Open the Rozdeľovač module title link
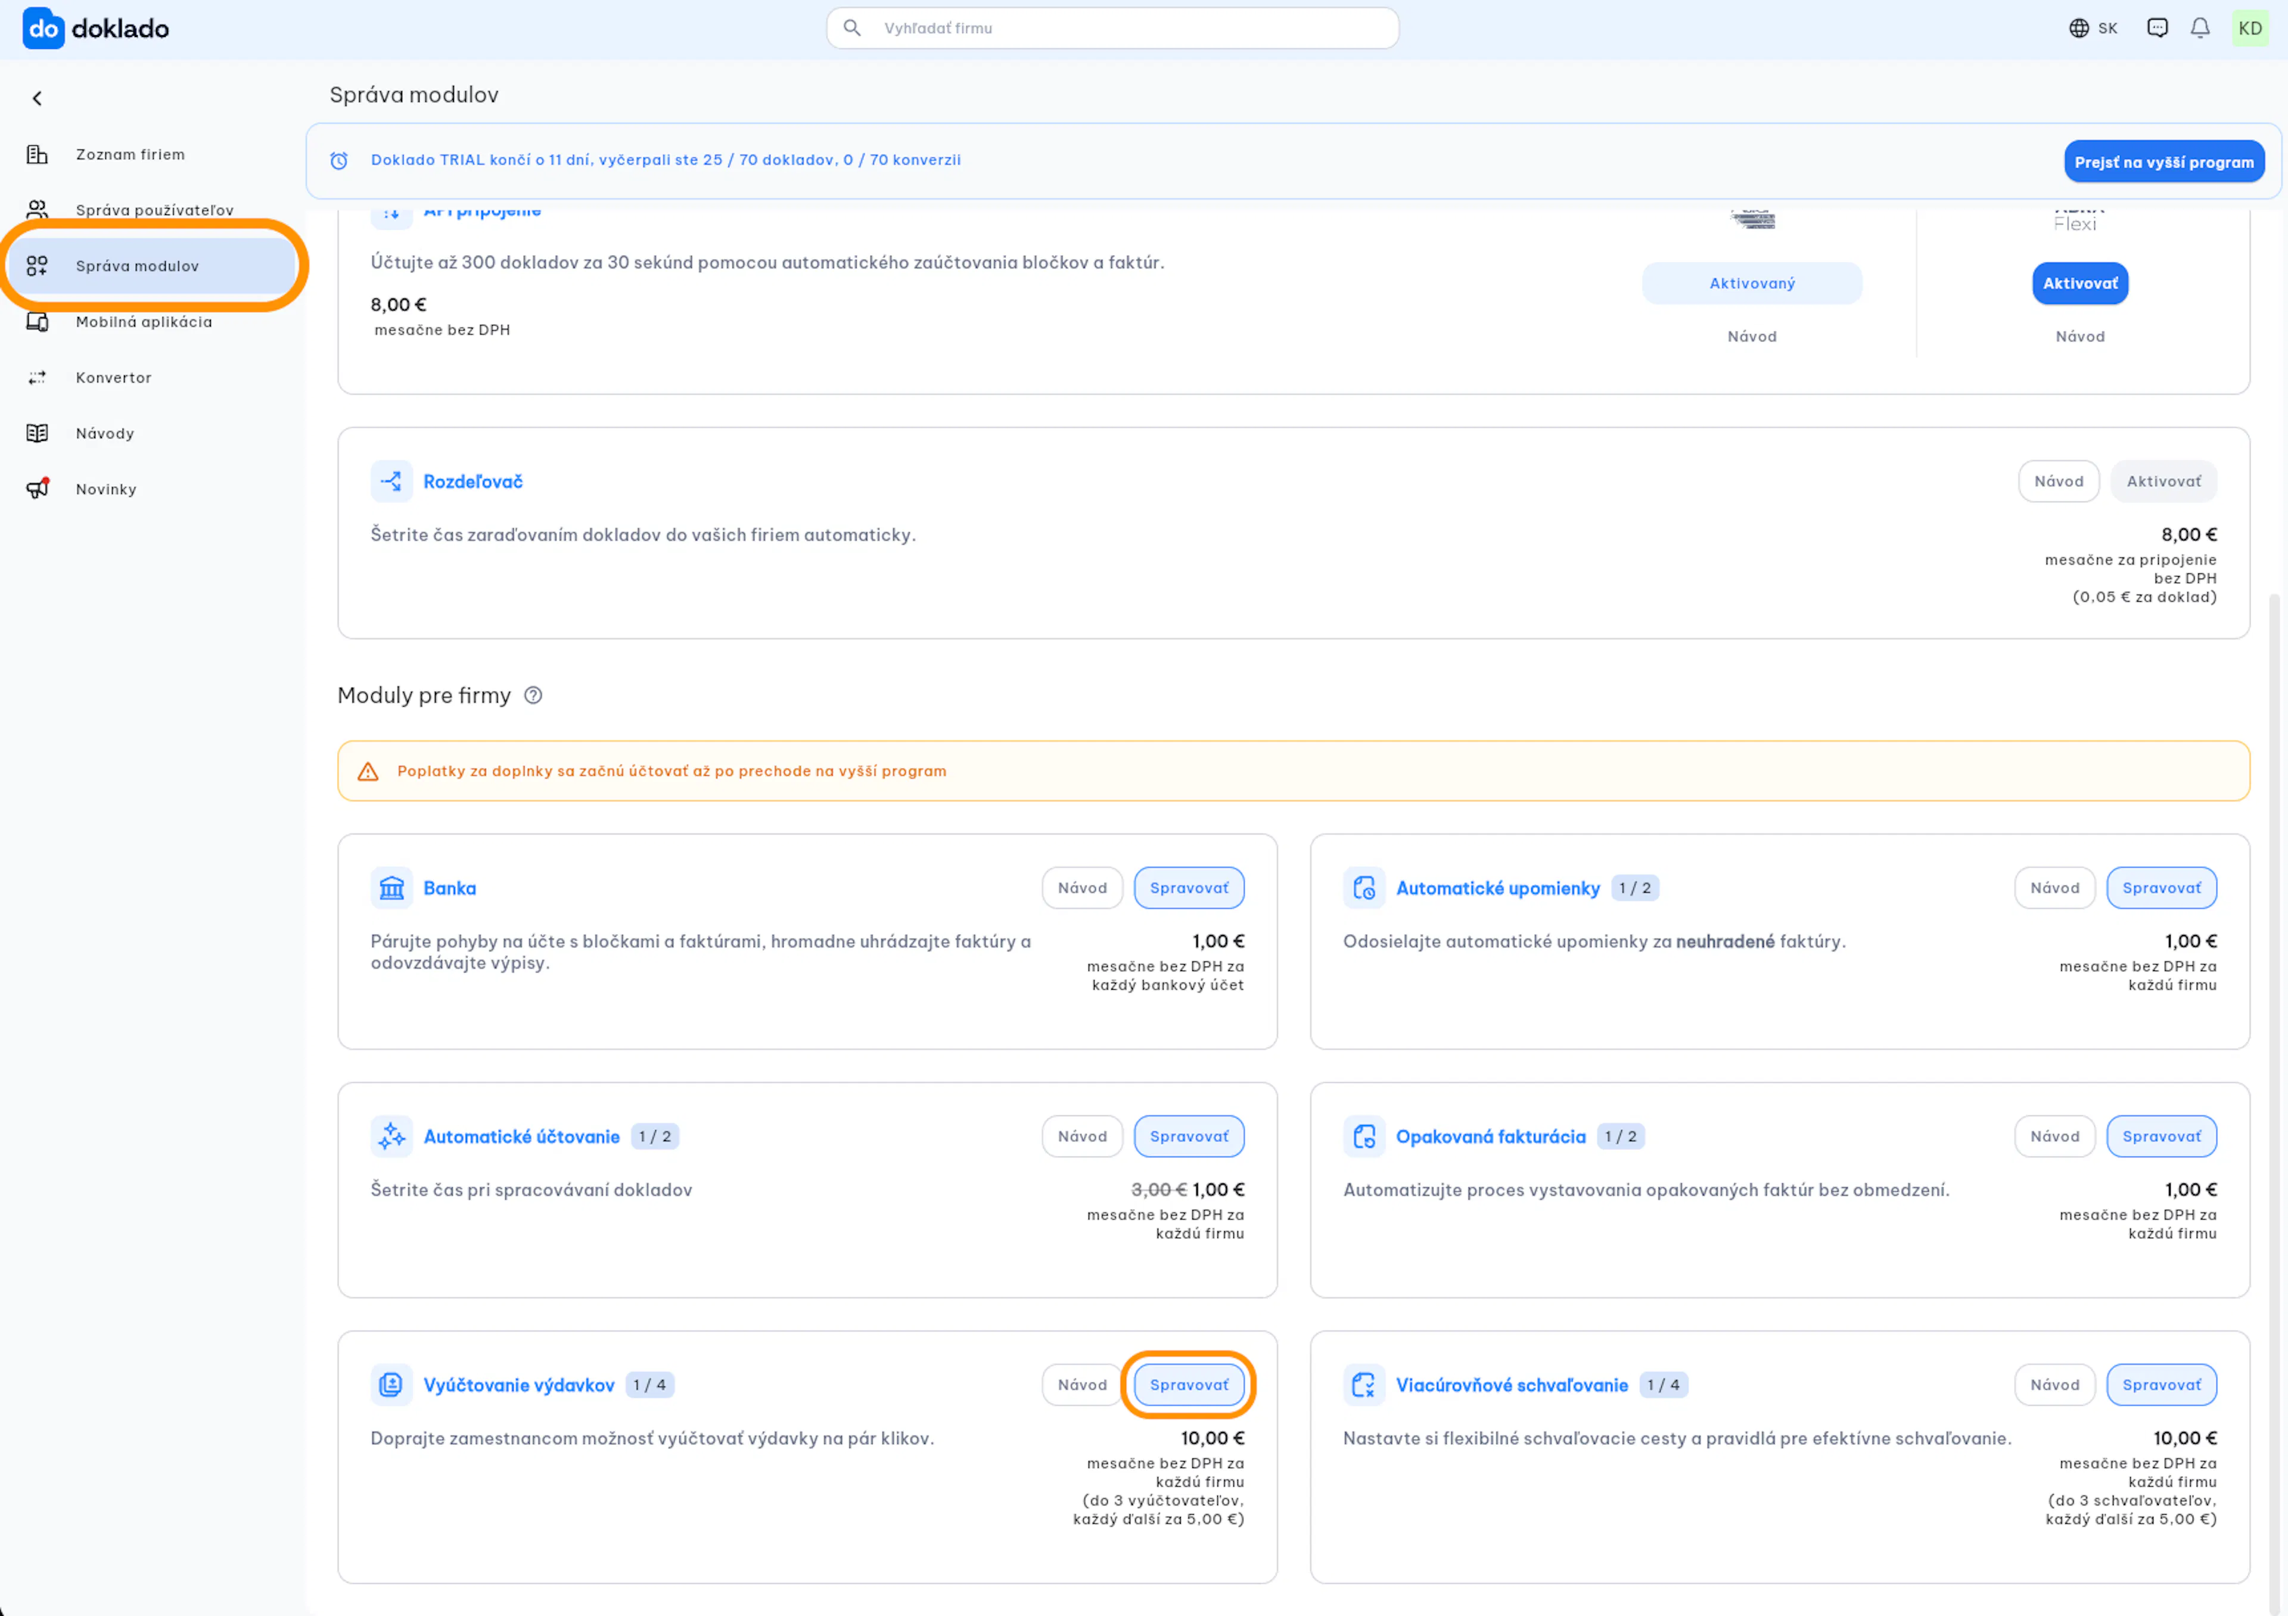The image size is (2288, 1616). click(473, 481)
